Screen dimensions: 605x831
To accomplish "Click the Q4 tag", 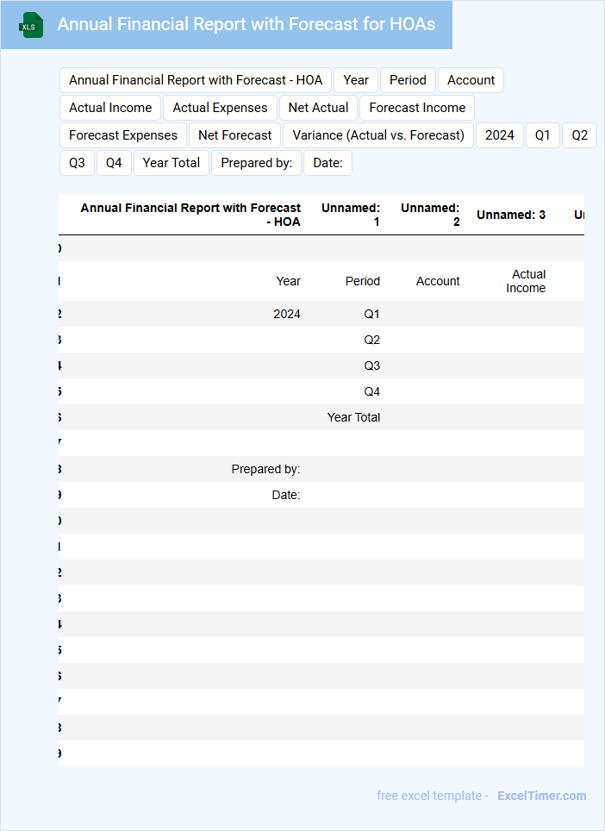I will coord(114,163).
